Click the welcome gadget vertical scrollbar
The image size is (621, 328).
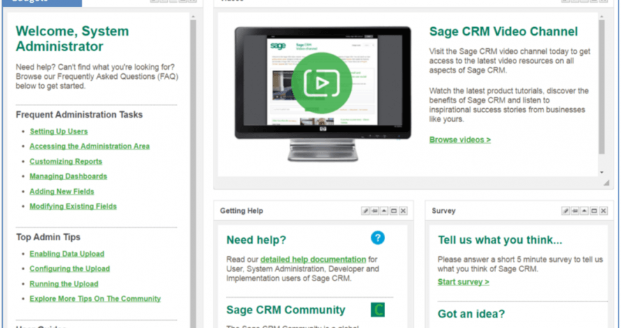[193, 172]
